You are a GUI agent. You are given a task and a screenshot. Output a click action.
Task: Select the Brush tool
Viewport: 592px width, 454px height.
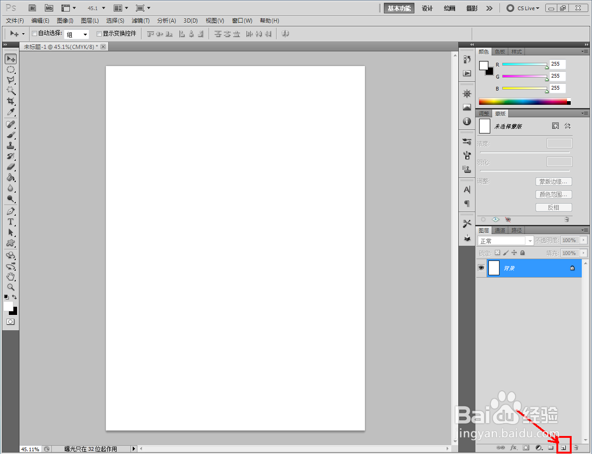tap(11, 135)
